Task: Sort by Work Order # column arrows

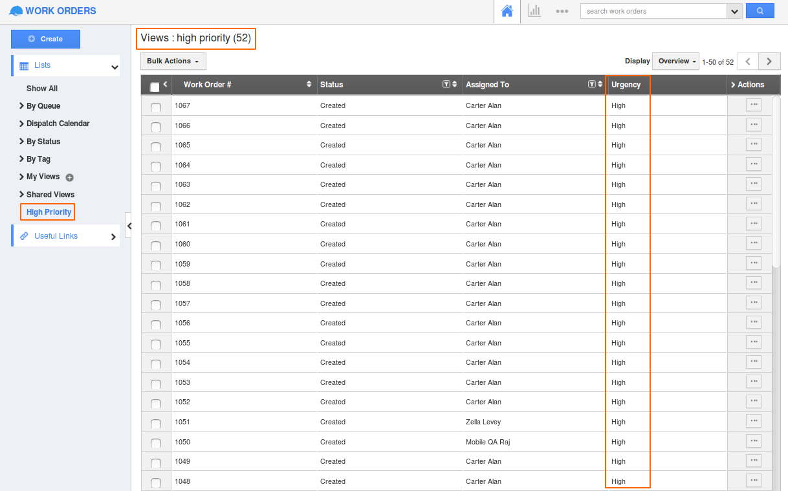Action: 309,84
